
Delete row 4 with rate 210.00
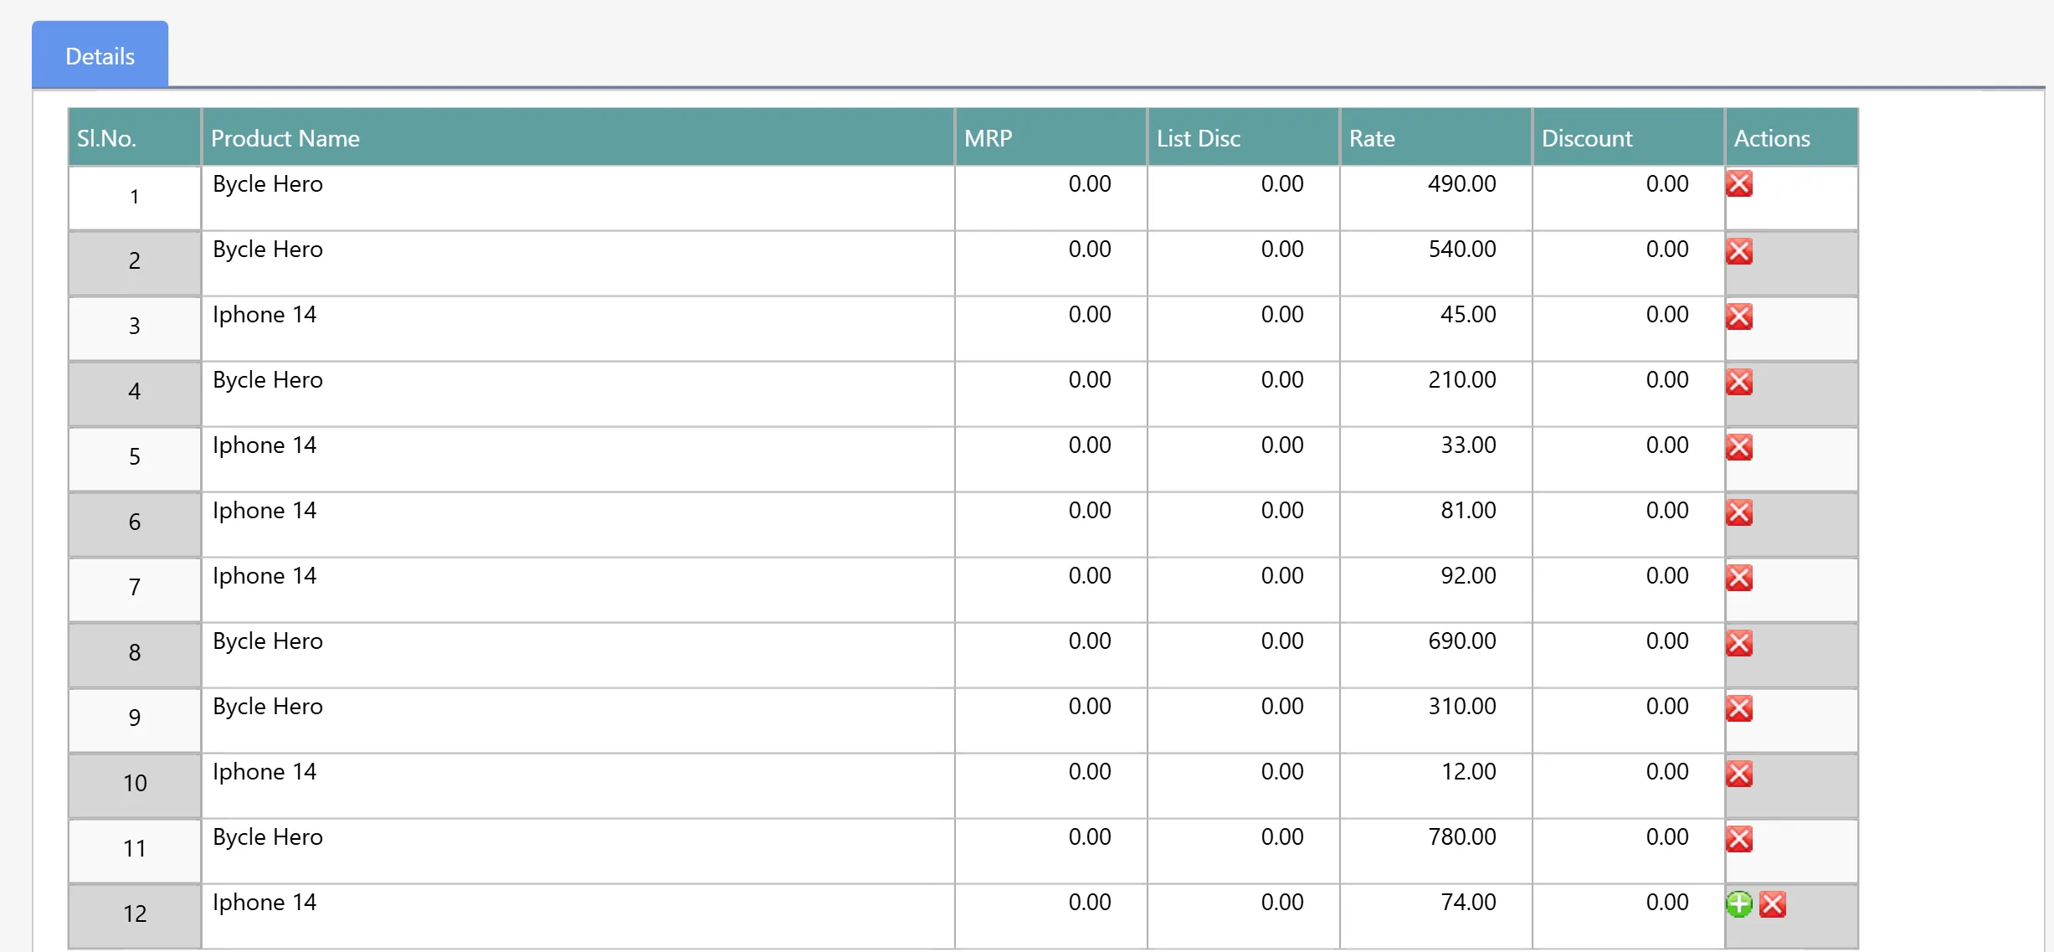pos(1739,381)
